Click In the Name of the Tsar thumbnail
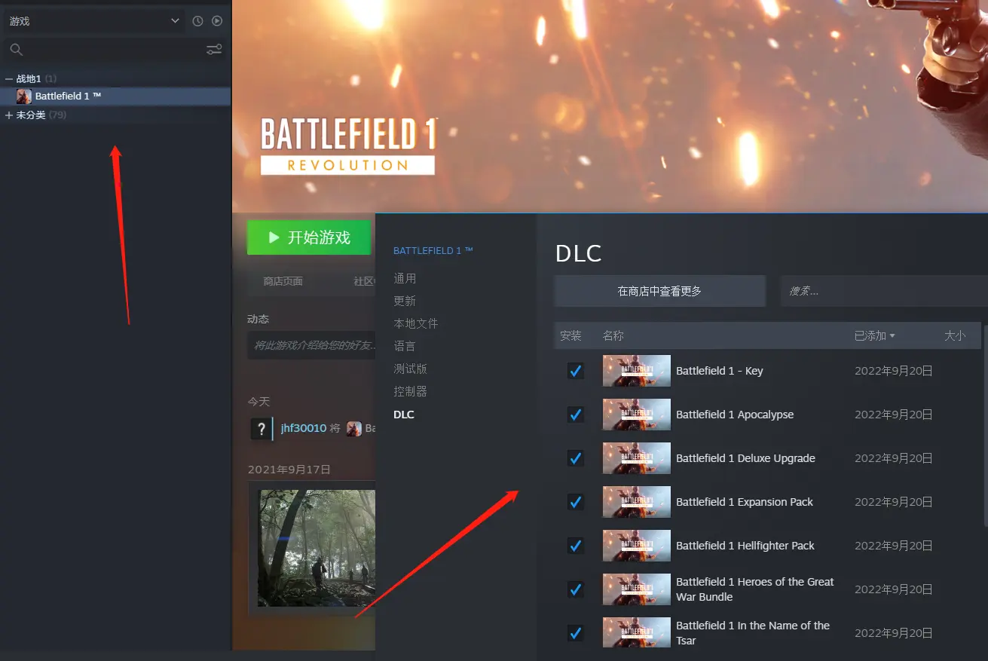988x661 pixels. (x=636, y=633)
